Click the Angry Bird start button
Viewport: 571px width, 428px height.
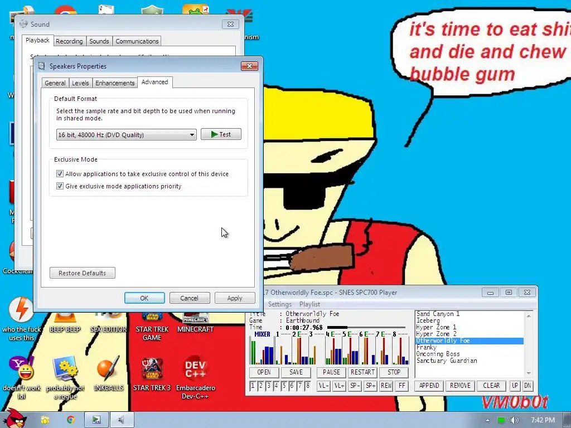tap(16, 419)
